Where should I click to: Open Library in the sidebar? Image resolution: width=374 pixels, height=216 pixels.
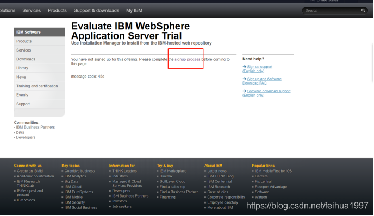(40, 68)
